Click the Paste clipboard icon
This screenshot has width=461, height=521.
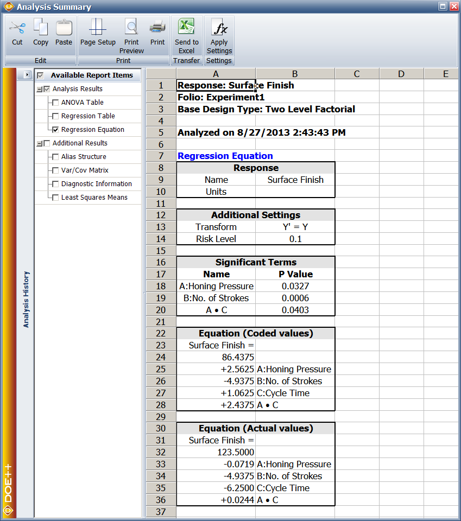tap(64, 27)
